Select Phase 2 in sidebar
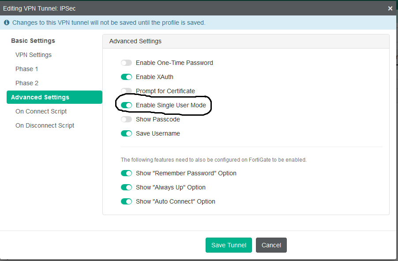 tap(27, 83)
